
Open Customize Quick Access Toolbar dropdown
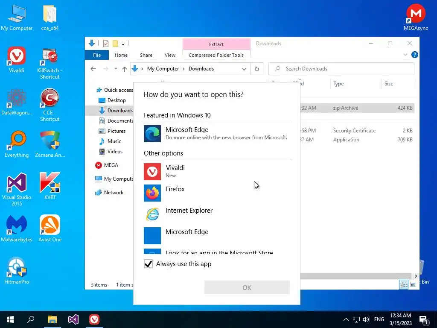(123, 44)
